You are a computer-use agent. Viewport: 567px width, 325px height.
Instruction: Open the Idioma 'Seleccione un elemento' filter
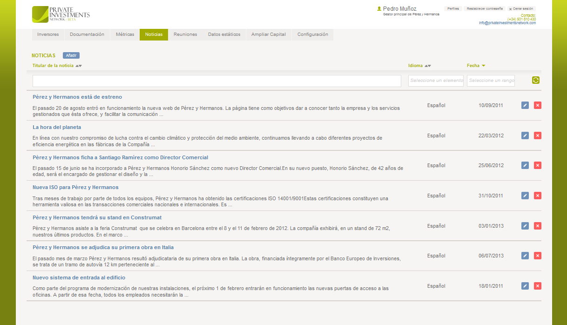pyautogui.click(x=436, y=81)
